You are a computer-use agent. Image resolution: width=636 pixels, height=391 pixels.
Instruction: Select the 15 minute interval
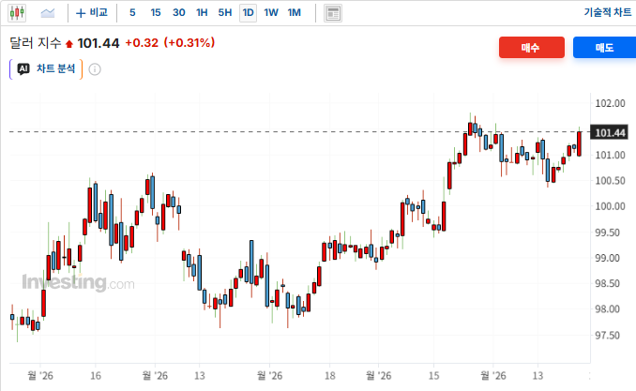(x=156, y=13)
